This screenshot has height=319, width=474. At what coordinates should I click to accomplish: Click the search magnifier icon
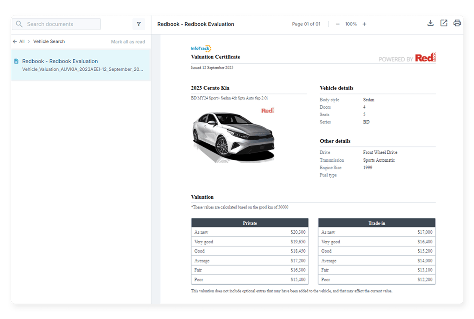click(19, 24)
